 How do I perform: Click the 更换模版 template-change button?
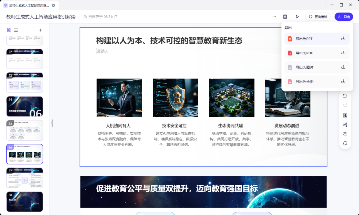point(318,17)
